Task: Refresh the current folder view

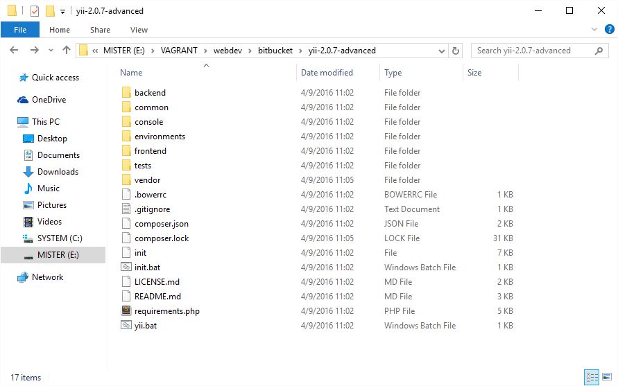Action: tap(456, 51)
